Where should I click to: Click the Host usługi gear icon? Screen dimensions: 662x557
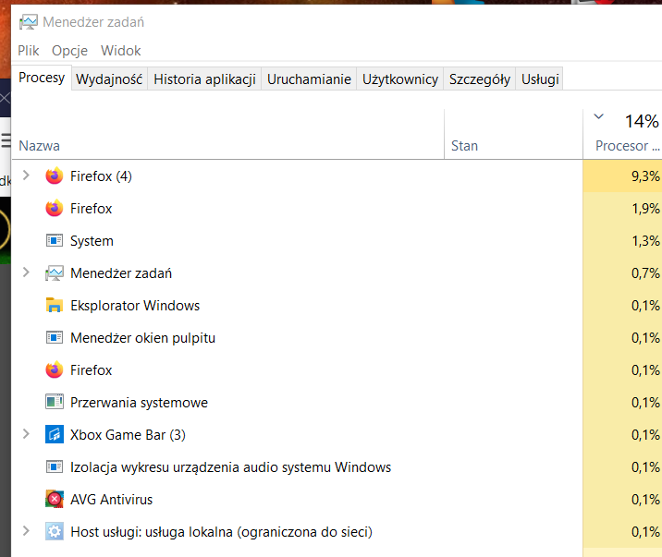55,532
